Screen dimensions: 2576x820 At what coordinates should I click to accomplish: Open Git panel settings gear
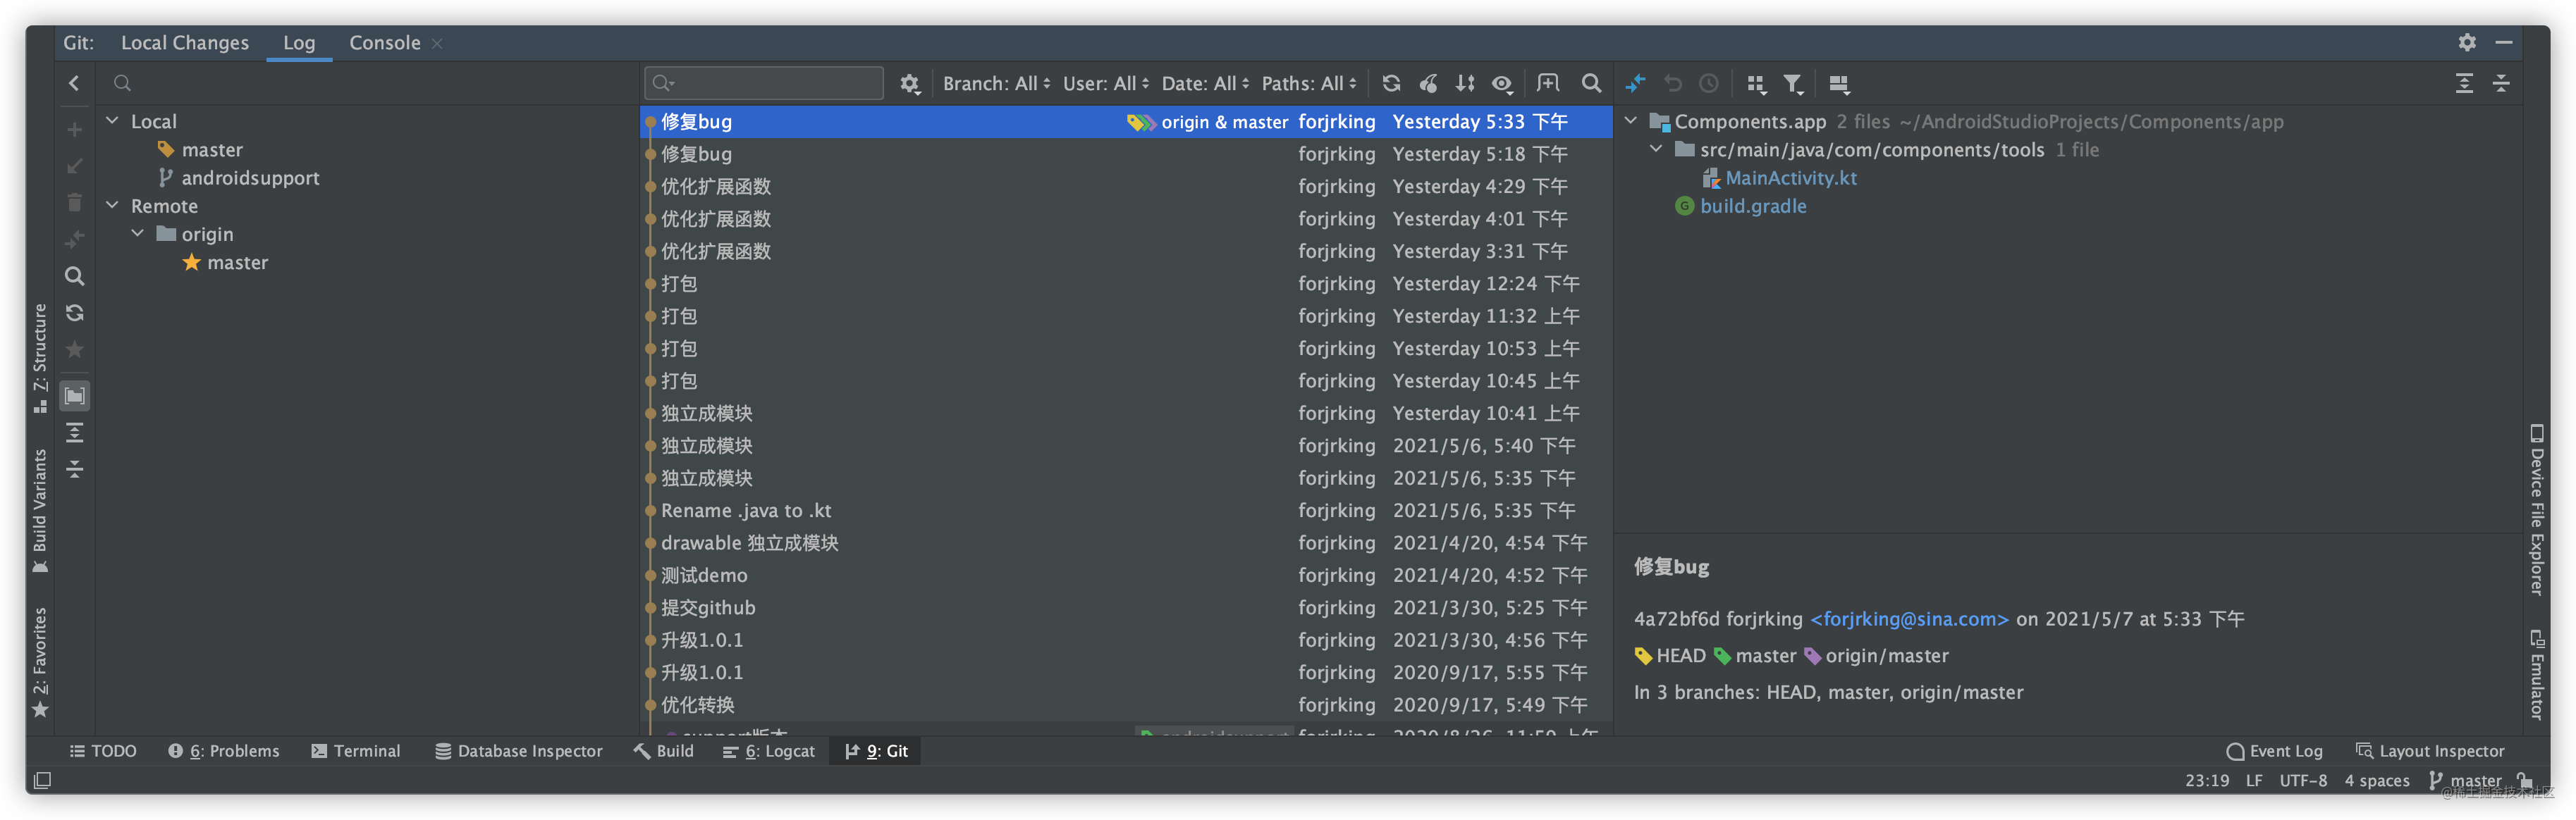(2467, 42)
